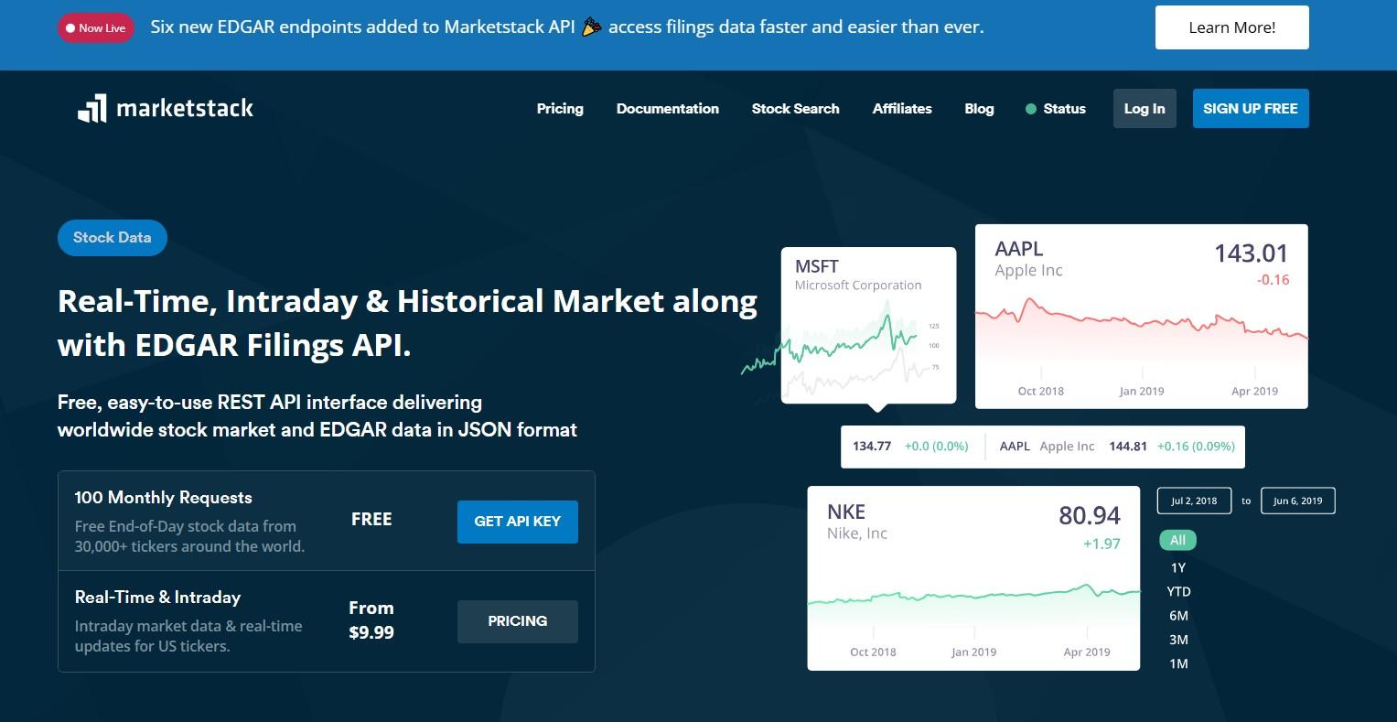
Task: Click the marketstack logo icon
Action: tap(91, 108)
